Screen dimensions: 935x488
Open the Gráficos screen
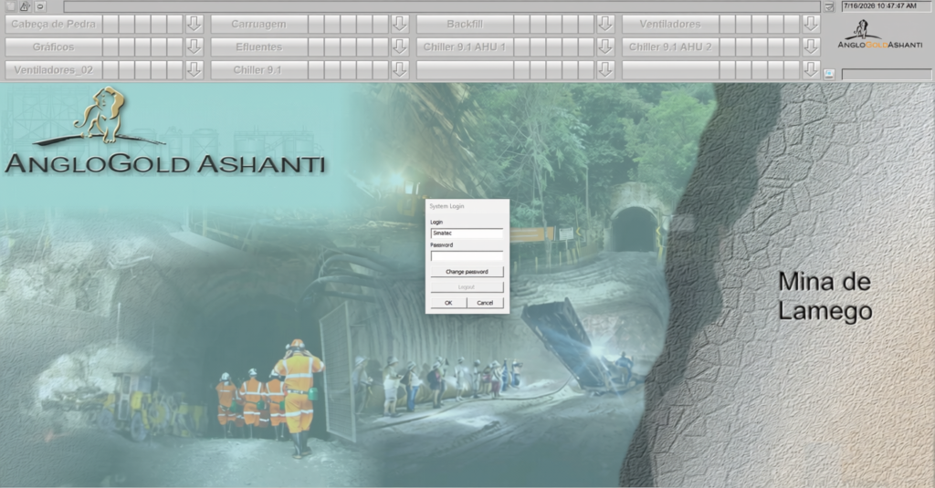point(54,47)
